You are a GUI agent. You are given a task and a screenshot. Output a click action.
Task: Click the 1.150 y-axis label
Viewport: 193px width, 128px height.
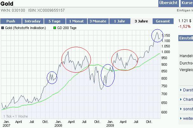click(166, 35)
